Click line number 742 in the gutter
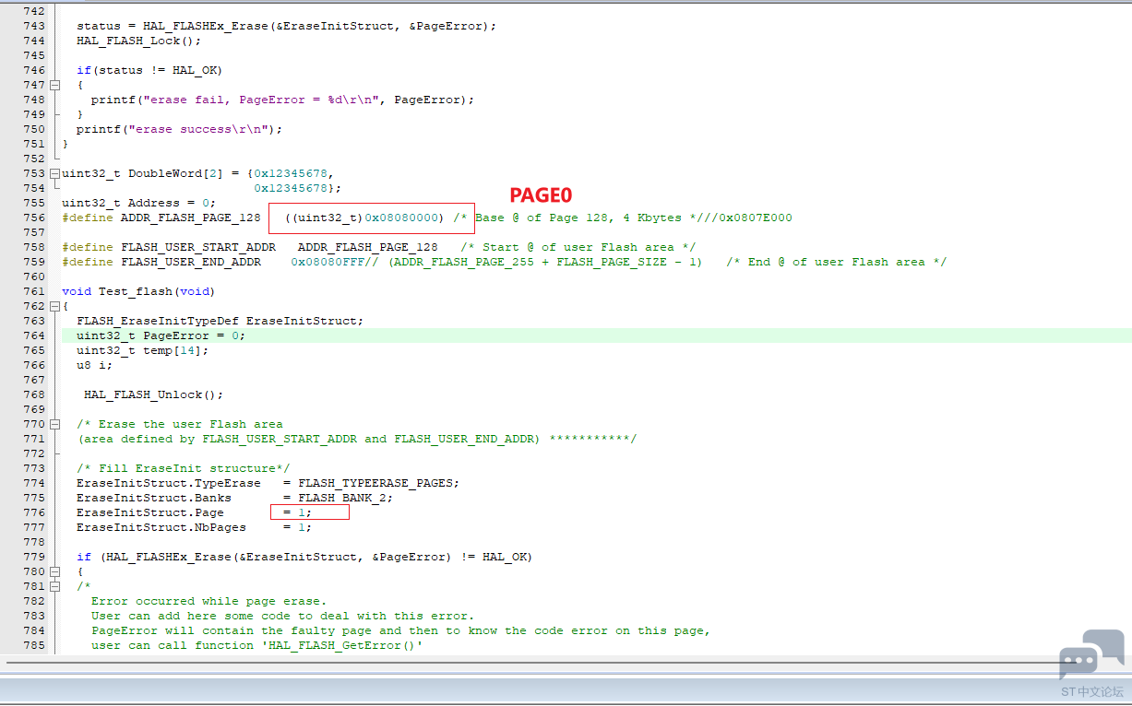1132x706 pixels. [x=34, y=11]
